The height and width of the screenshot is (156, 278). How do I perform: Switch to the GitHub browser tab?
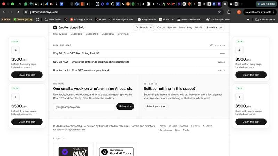(113, 4)
